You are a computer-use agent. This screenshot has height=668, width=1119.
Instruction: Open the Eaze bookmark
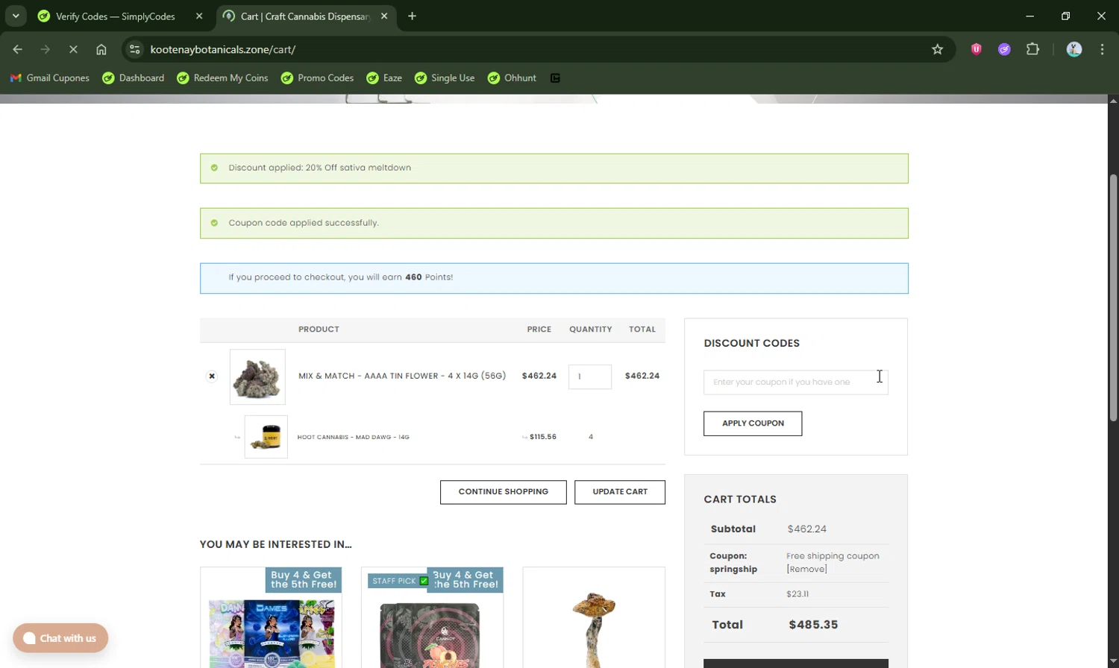(384, 78)
